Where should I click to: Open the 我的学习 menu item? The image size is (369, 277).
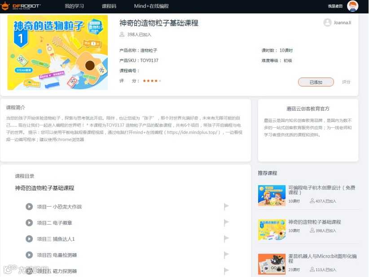point(74,6)
